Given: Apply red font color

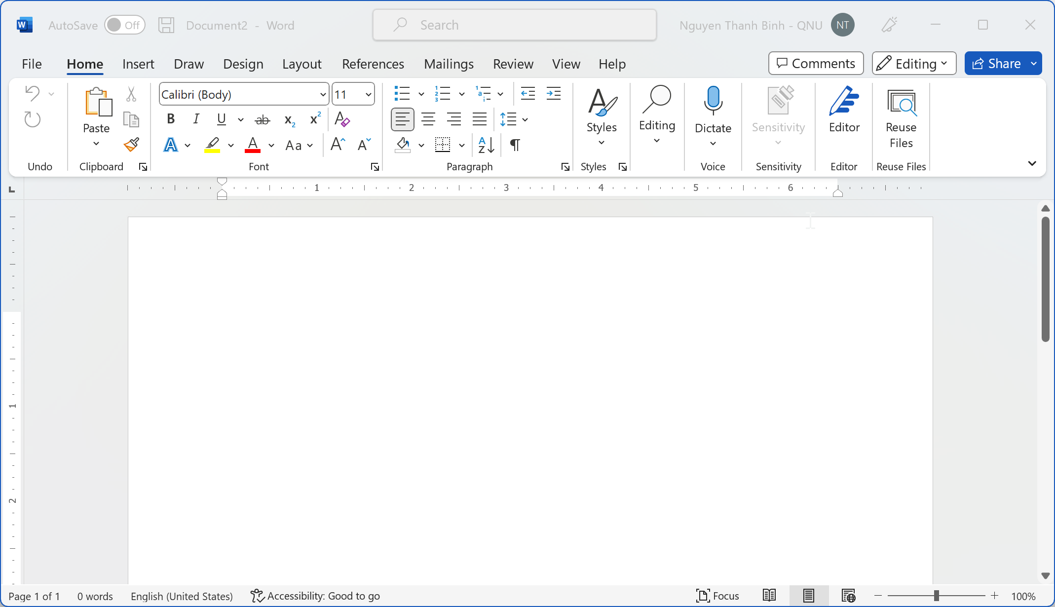Looking at the screenshot, I should [253, 145].
